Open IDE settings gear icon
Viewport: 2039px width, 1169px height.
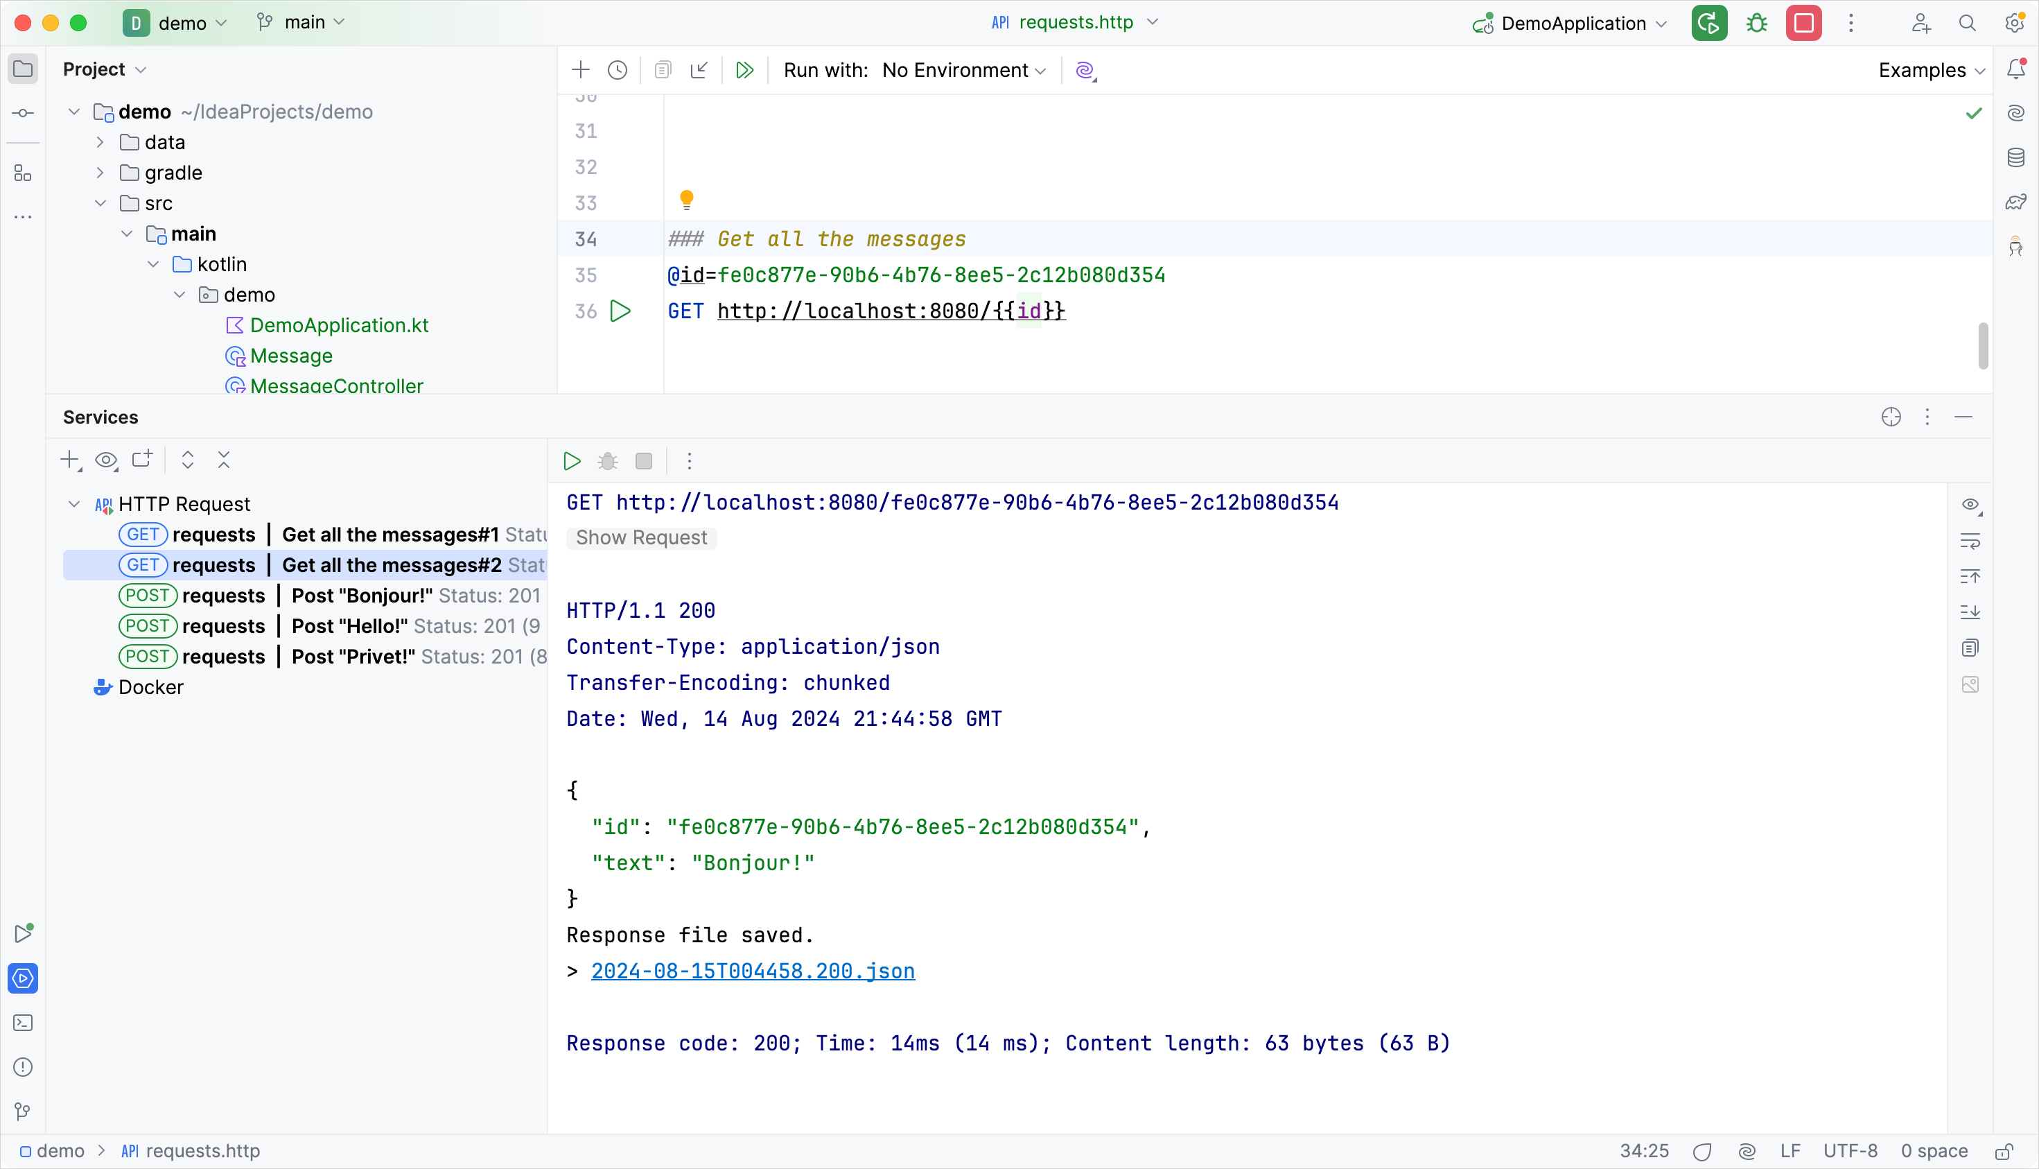click(2014, 22)
